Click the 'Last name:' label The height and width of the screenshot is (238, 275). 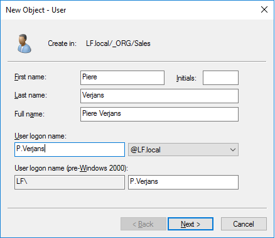(x=31, y=95)
